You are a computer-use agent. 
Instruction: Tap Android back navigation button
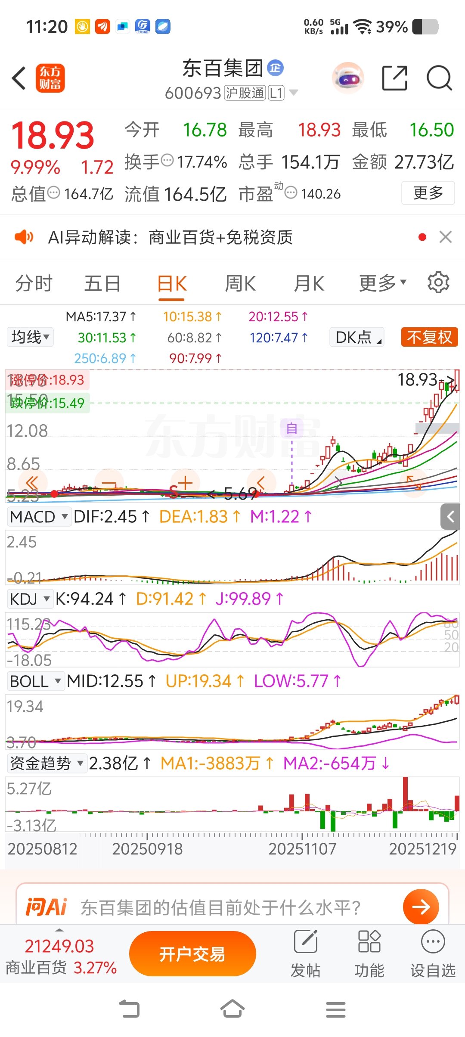pos(129,1009)
